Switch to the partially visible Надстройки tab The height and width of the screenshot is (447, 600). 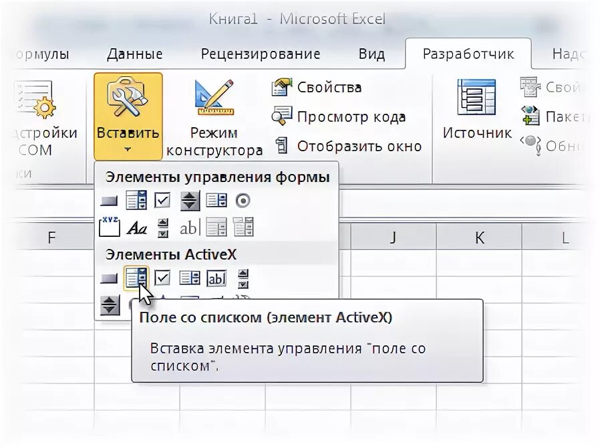click(568, 54)
